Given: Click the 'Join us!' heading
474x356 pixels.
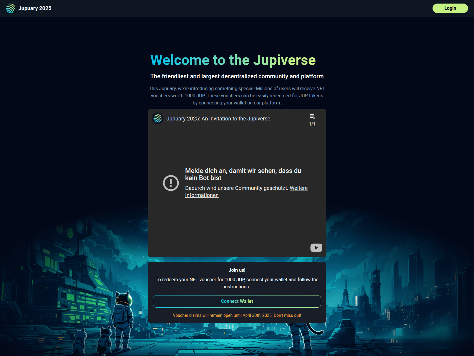Looking at the screenshot, I should [237, 270].
